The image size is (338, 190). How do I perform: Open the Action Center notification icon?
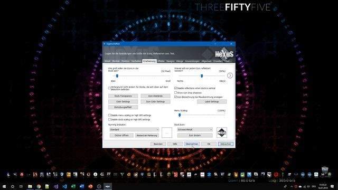pos(332,186)
